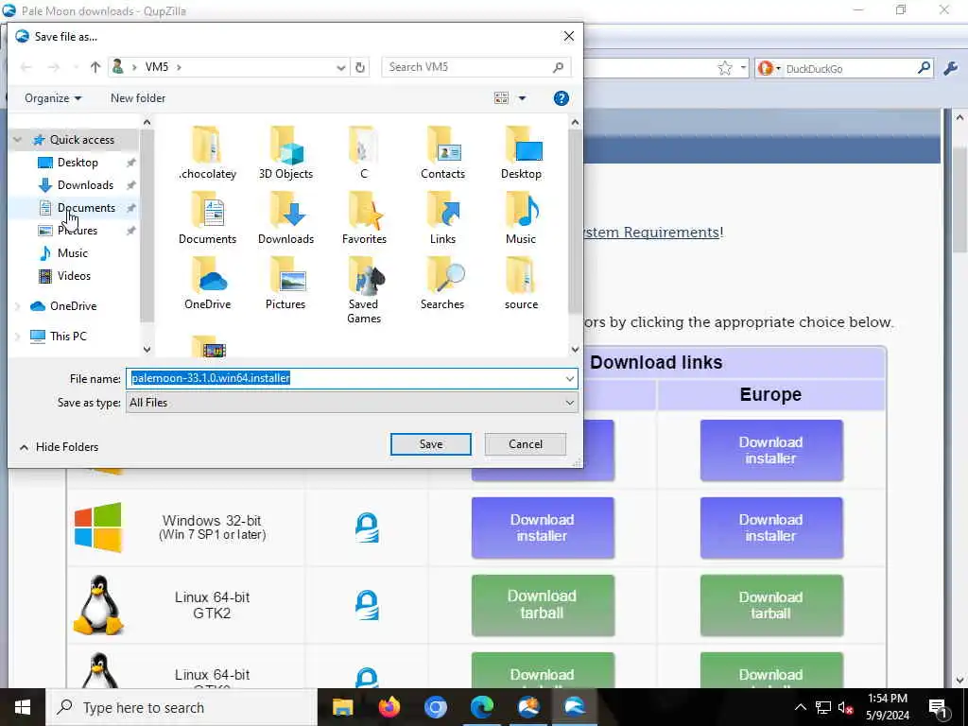Select Videos in the navigation pane

74,276
